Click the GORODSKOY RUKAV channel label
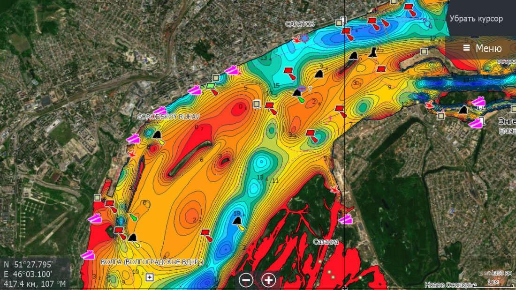Screen dimensions: 516x290 pyautogui.click(x=168, y=116)
